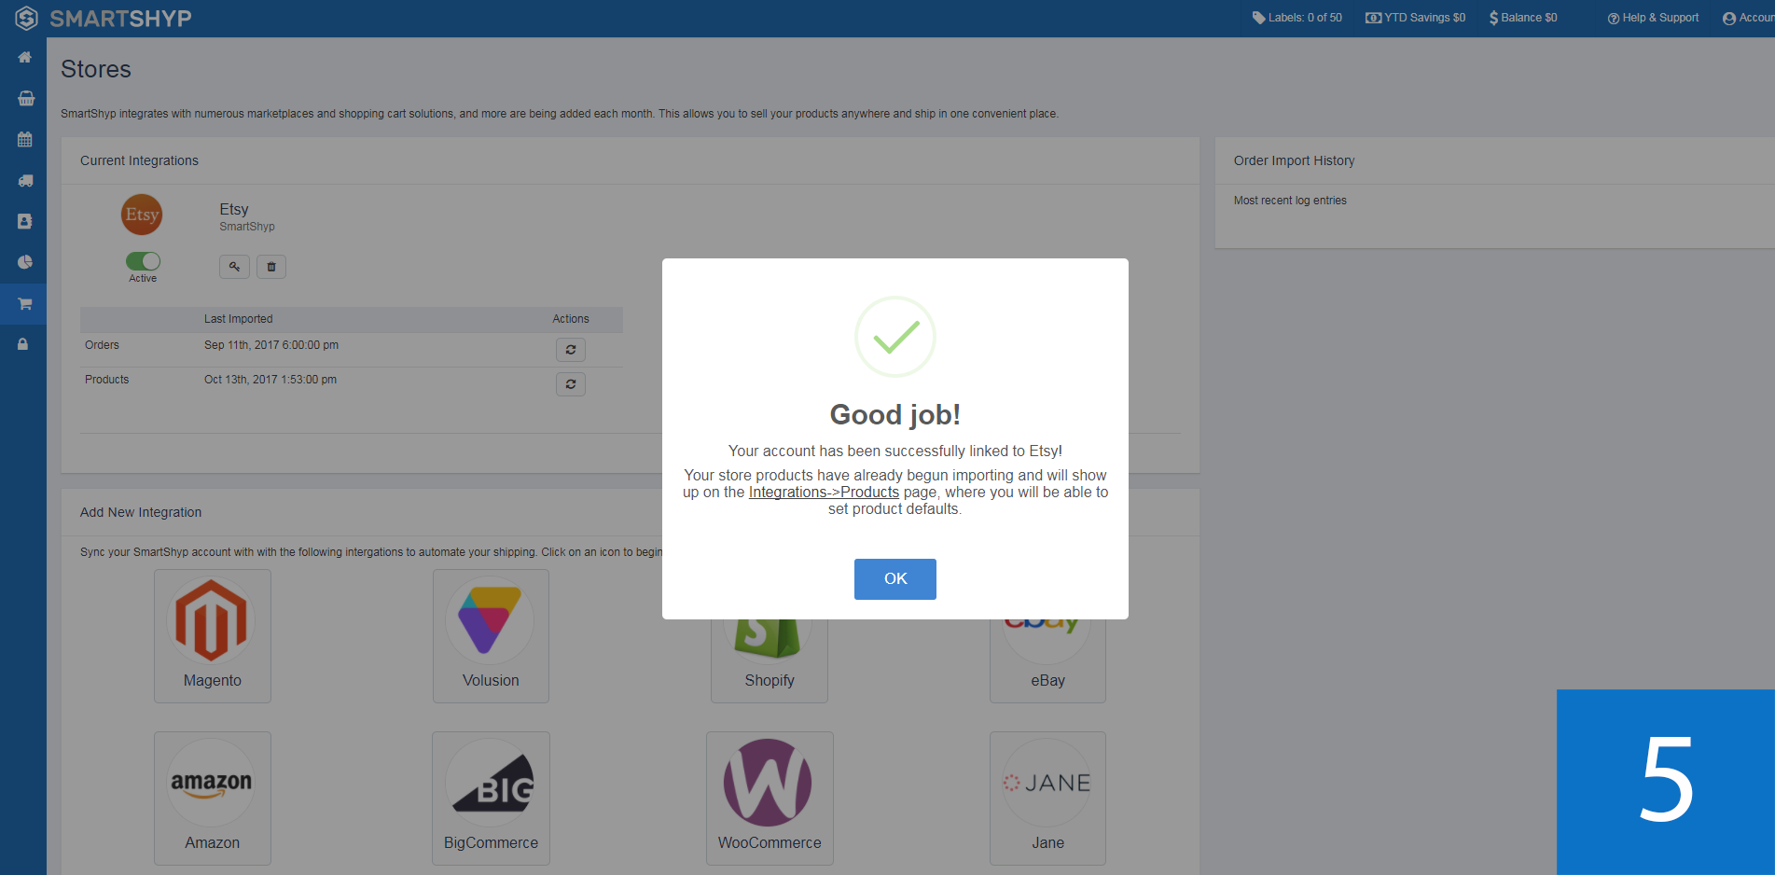Click the SMARTSHYP brand name
This screenshot has width=1775, height=875.
(120, 19)
